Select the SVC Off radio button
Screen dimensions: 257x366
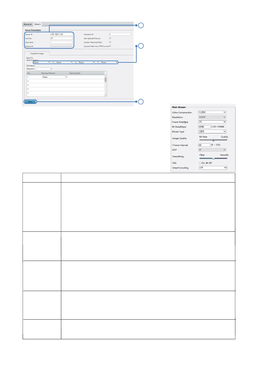(207, 163)
